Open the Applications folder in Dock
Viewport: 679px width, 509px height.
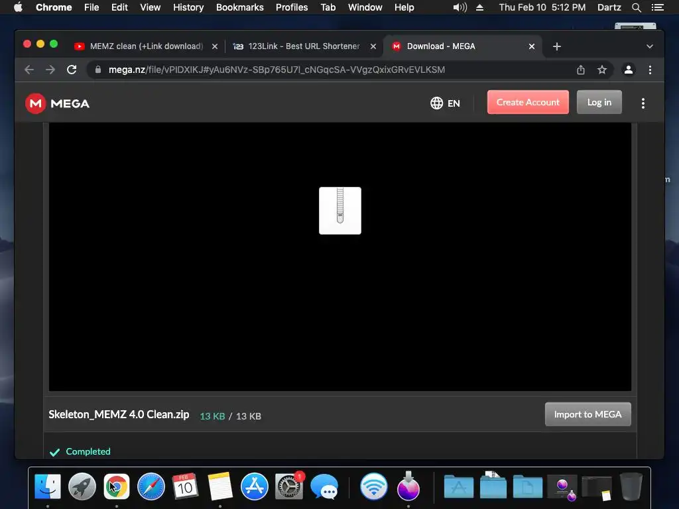click(x=459, y=486)
